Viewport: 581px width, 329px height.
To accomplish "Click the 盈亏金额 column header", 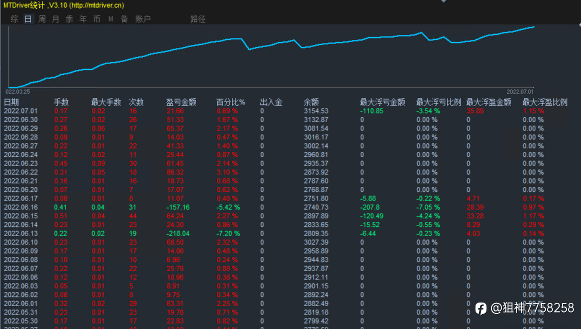I will [181, 102].
